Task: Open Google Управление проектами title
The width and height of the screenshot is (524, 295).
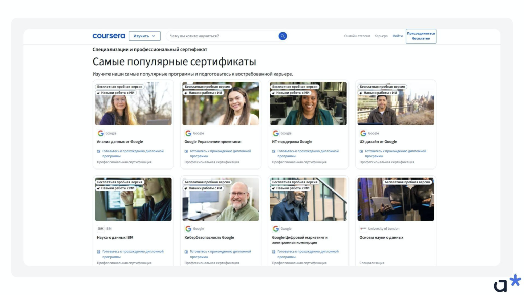Action: [213, 142]
